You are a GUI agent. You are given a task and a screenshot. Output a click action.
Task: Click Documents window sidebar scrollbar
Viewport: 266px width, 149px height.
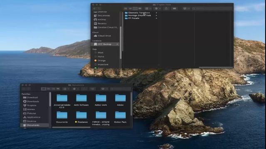[x=50, y=99]
